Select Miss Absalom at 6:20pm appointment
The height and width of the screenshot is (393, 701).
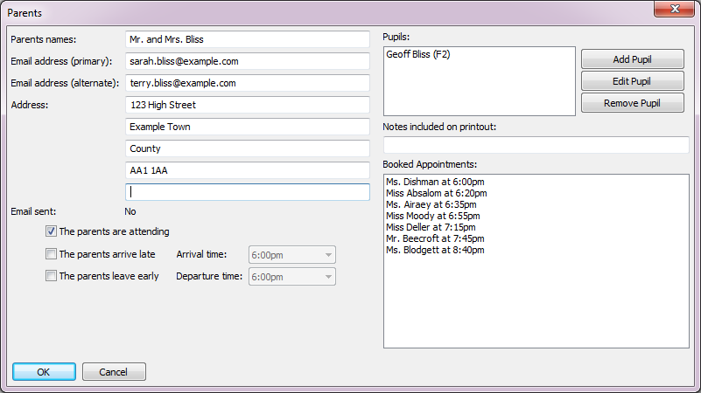437,193
